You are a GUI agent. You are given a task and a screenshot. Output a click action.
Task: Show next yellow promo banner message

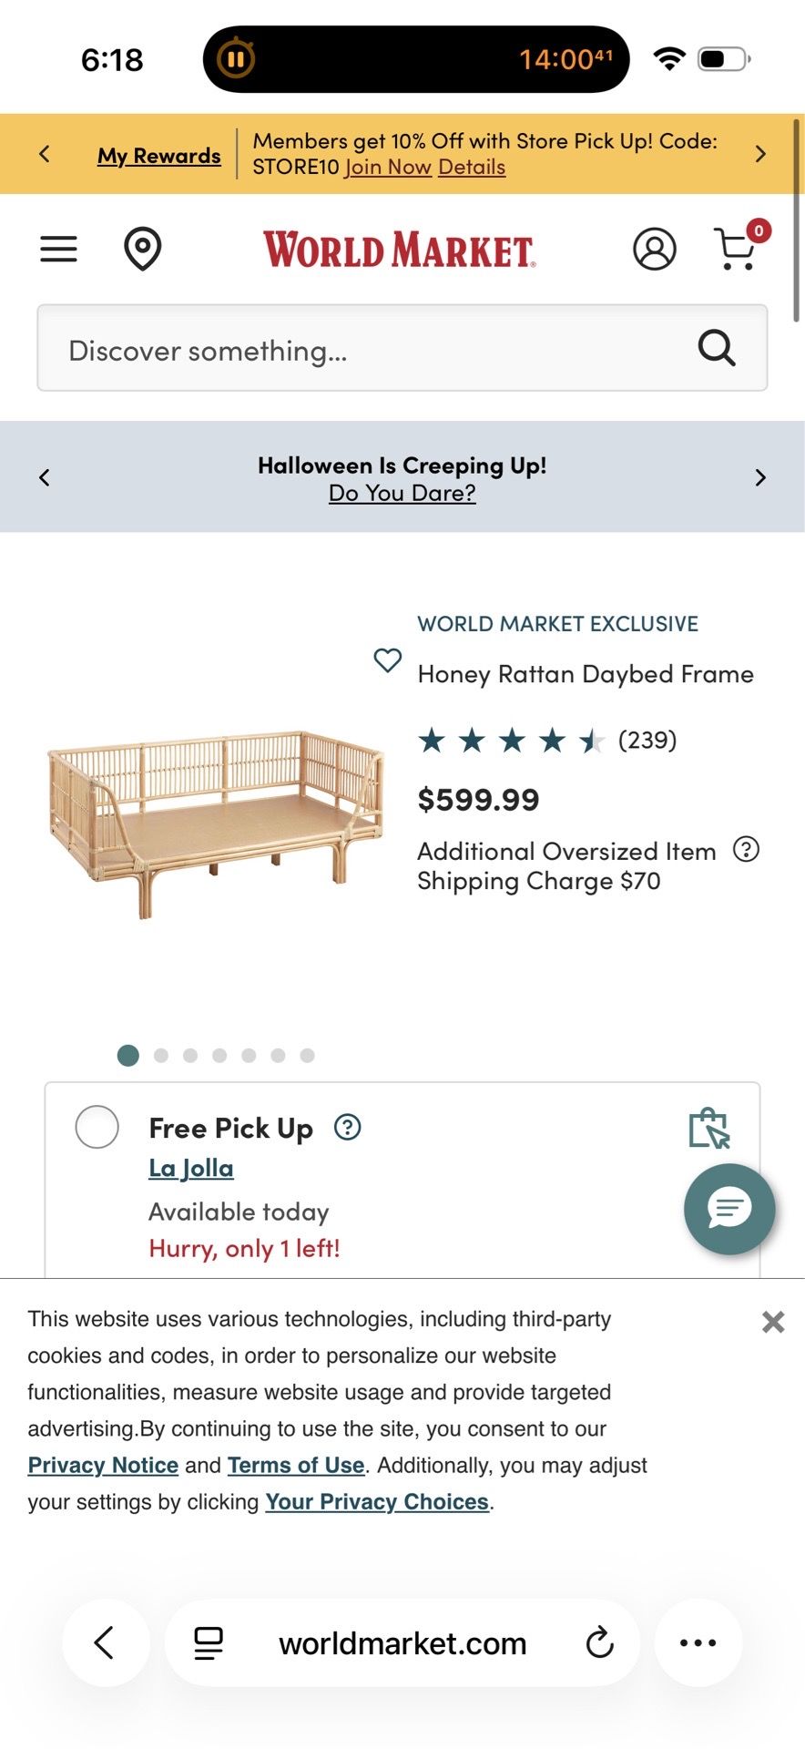pyautogui.click(x=760, y=154)
